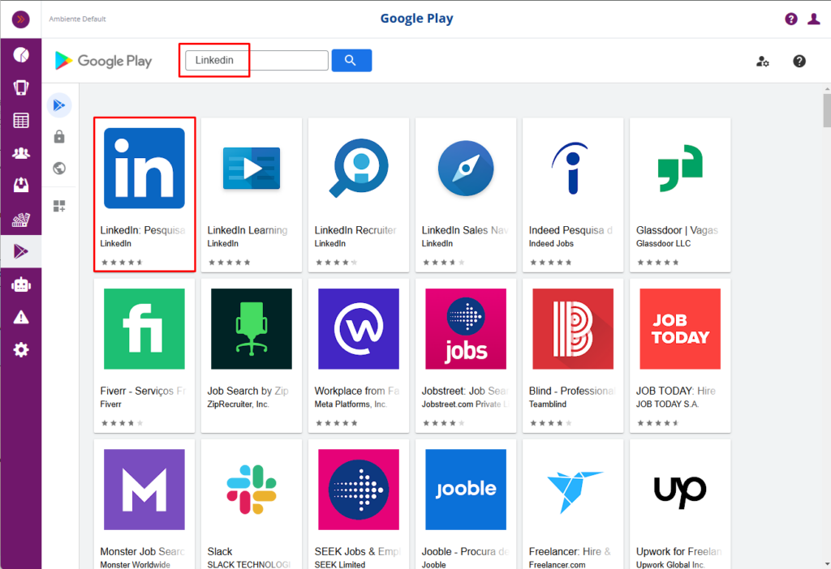Open the users group icon in sidebar
Viewport: 831px width, 569px height.
(20, 153)
